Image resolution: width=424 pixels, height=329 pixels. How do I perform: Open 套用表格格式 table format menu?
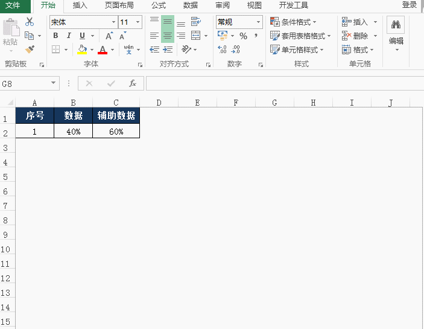coord(300,36)
